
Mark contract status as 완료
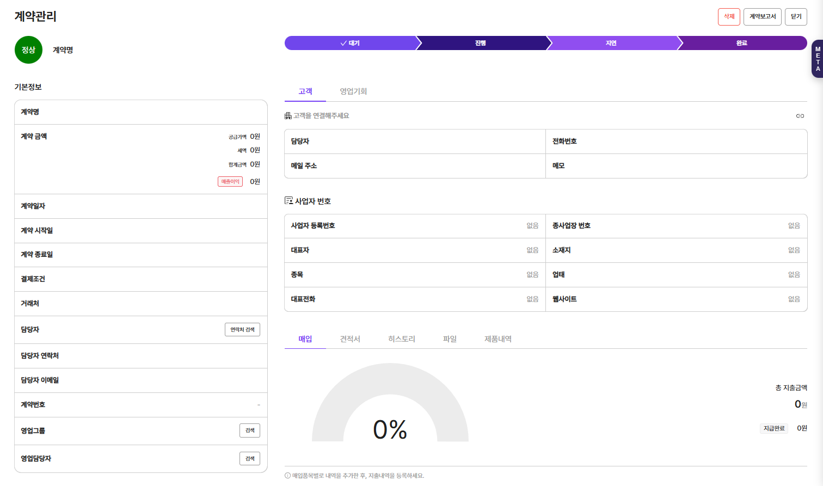[x=742, y=43]
